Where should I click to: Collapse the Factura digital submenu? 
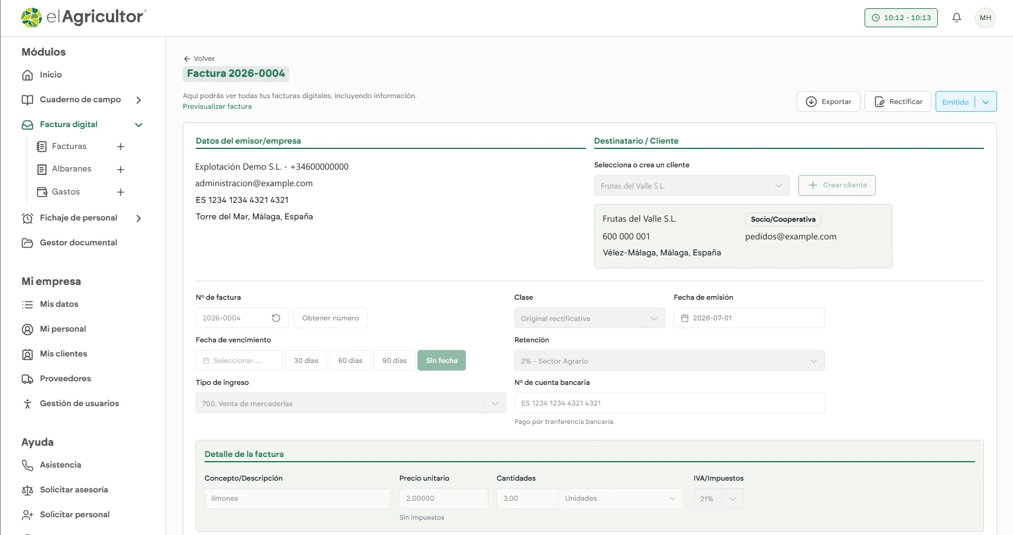click(138, 125)
